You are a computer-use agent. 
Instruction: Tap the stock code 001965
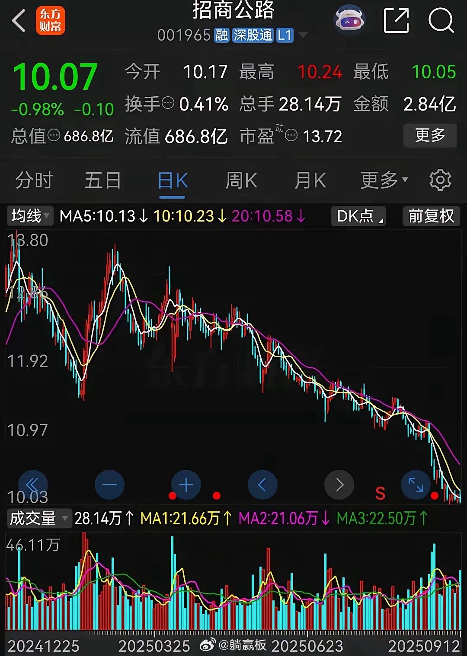184,35
